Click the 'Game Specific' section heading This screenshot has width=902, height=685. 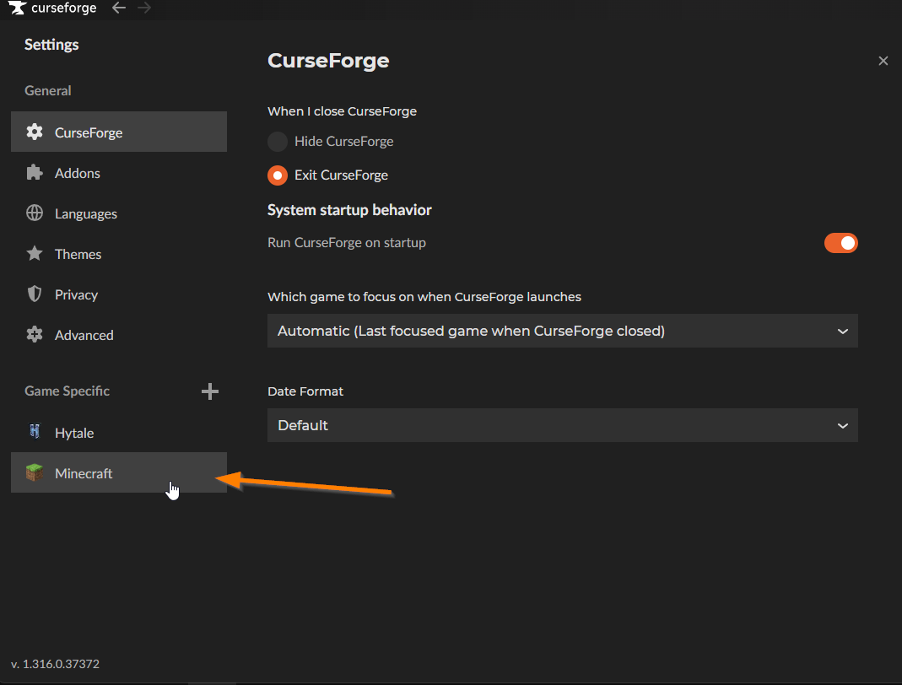tap(67, 391)
